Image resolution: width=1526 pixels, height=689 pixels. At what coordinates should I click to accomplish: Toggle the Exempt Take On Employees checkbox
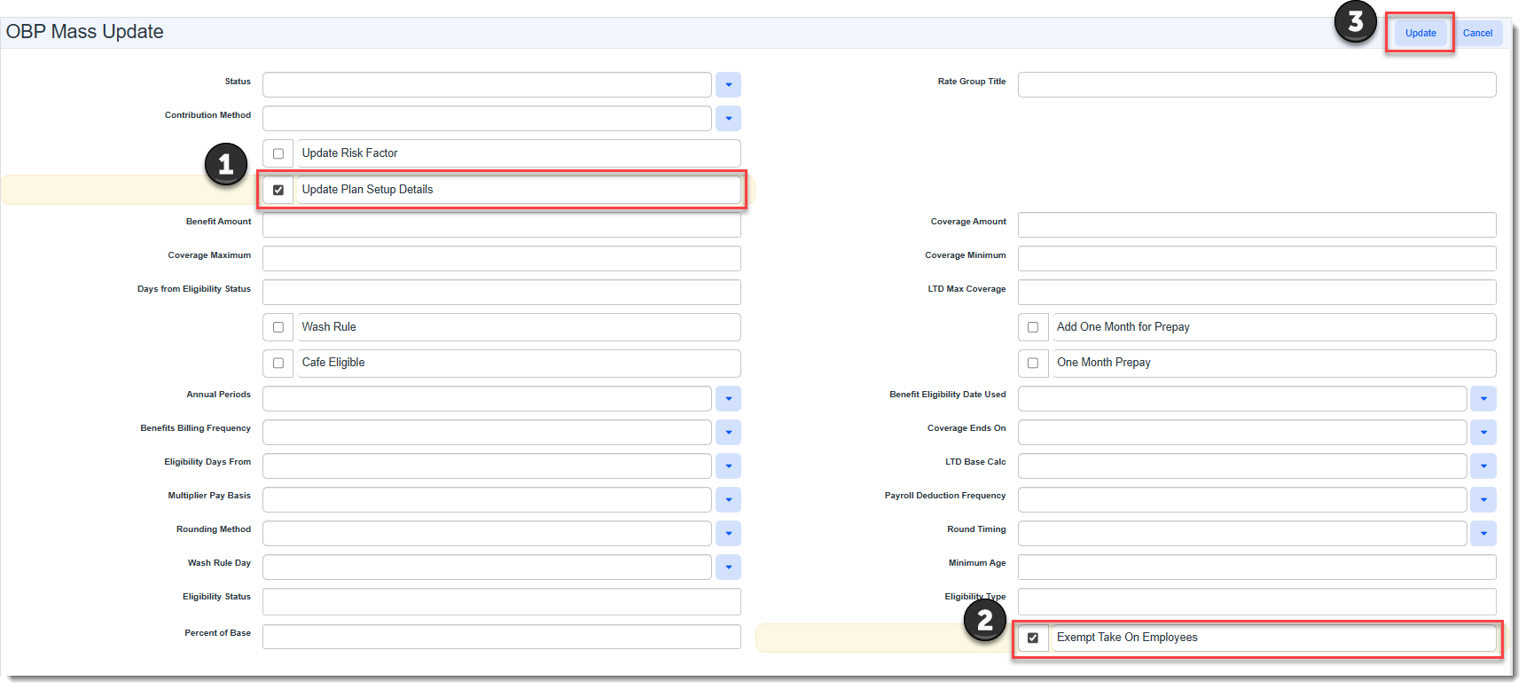click(x=1033, y=638)
